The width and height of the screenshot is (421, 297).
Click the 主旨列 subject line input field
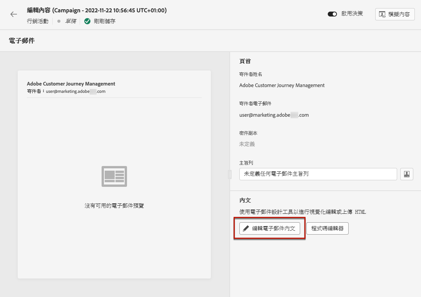[318, 174]
